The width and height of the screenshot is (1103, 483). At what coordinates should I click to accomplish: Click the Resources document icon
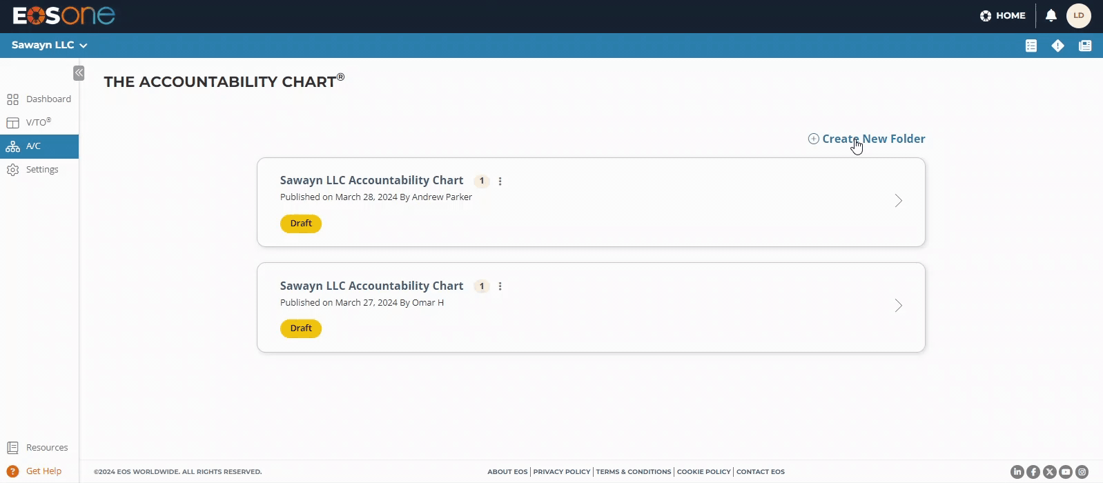12,448
